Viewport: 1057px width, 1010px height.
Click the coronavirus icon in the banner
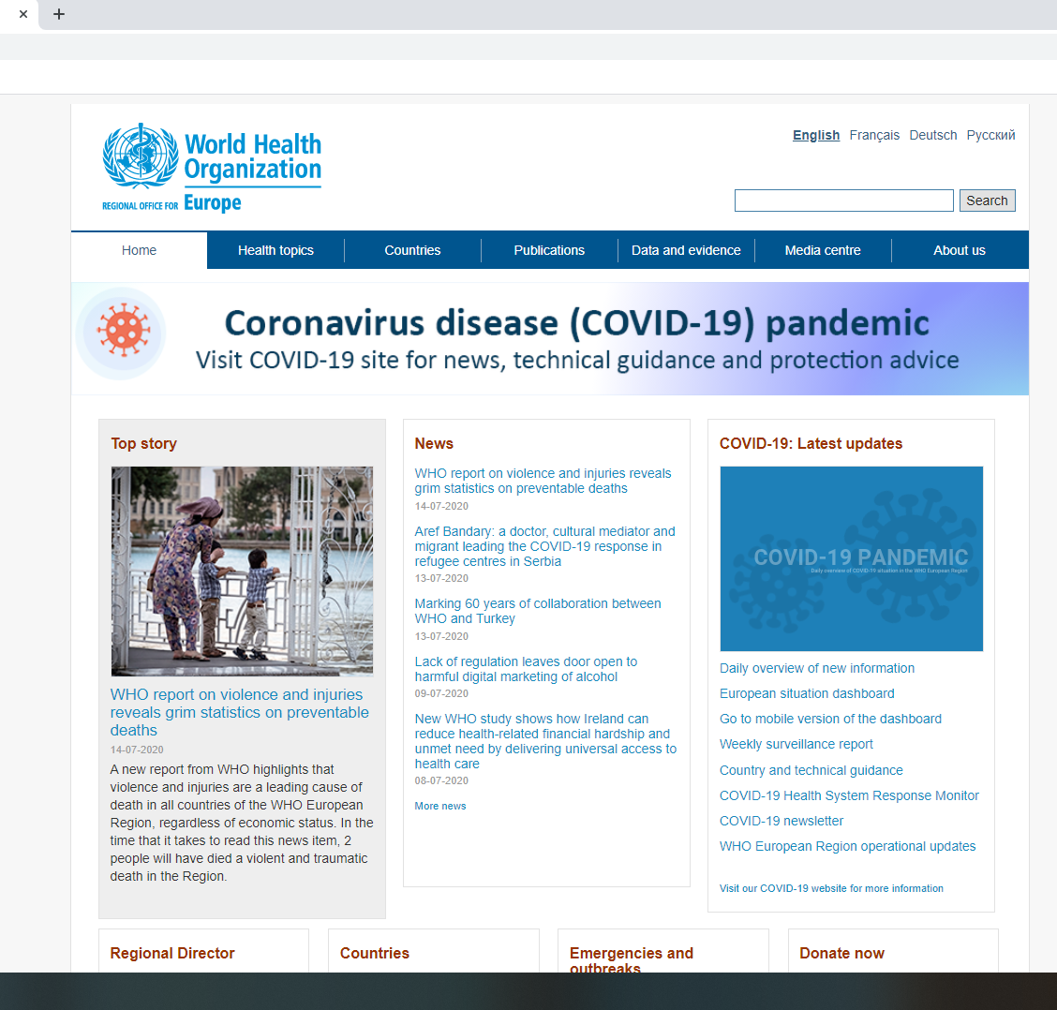click(x=123, y=331)
